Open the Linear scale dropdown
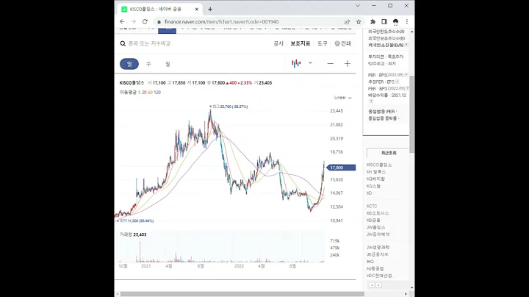 [x=343, y=98]
